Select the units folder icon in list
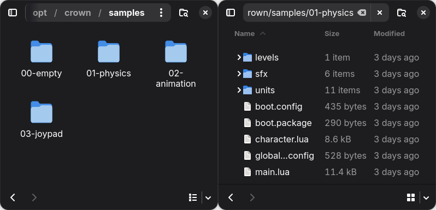The height and width of the screenshot is (210, 436). point(247,91)
